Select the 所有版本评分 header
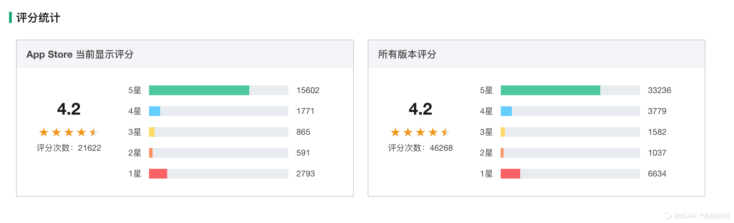Viewport: 734px width, 223px height. pyautogui.click(x=407, y=55)
